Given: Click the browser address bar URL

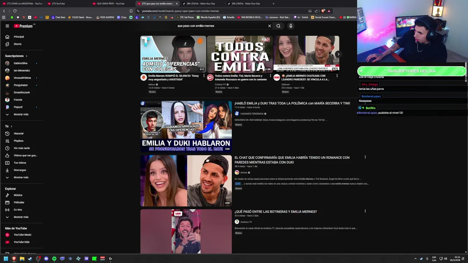Looking at the screenshot, I should tap(180, 11).
